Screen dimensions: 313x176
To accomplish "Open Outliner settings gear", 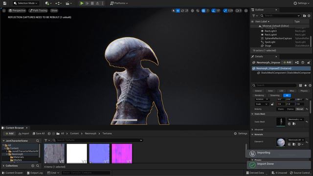I will coord(309,16).
